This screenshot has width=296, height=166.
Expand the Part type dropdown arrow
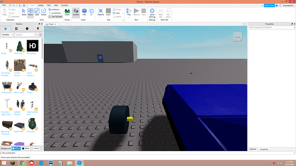(x=84, y=17)
